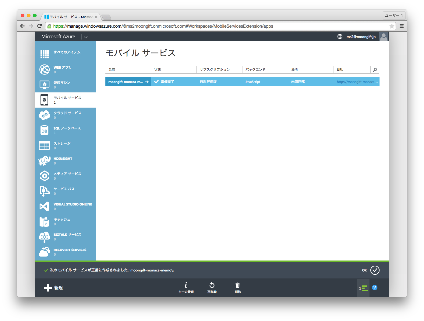Expand the Microsoft Azure header dropdown chevron
424x321 pixels.
[86, 37]
